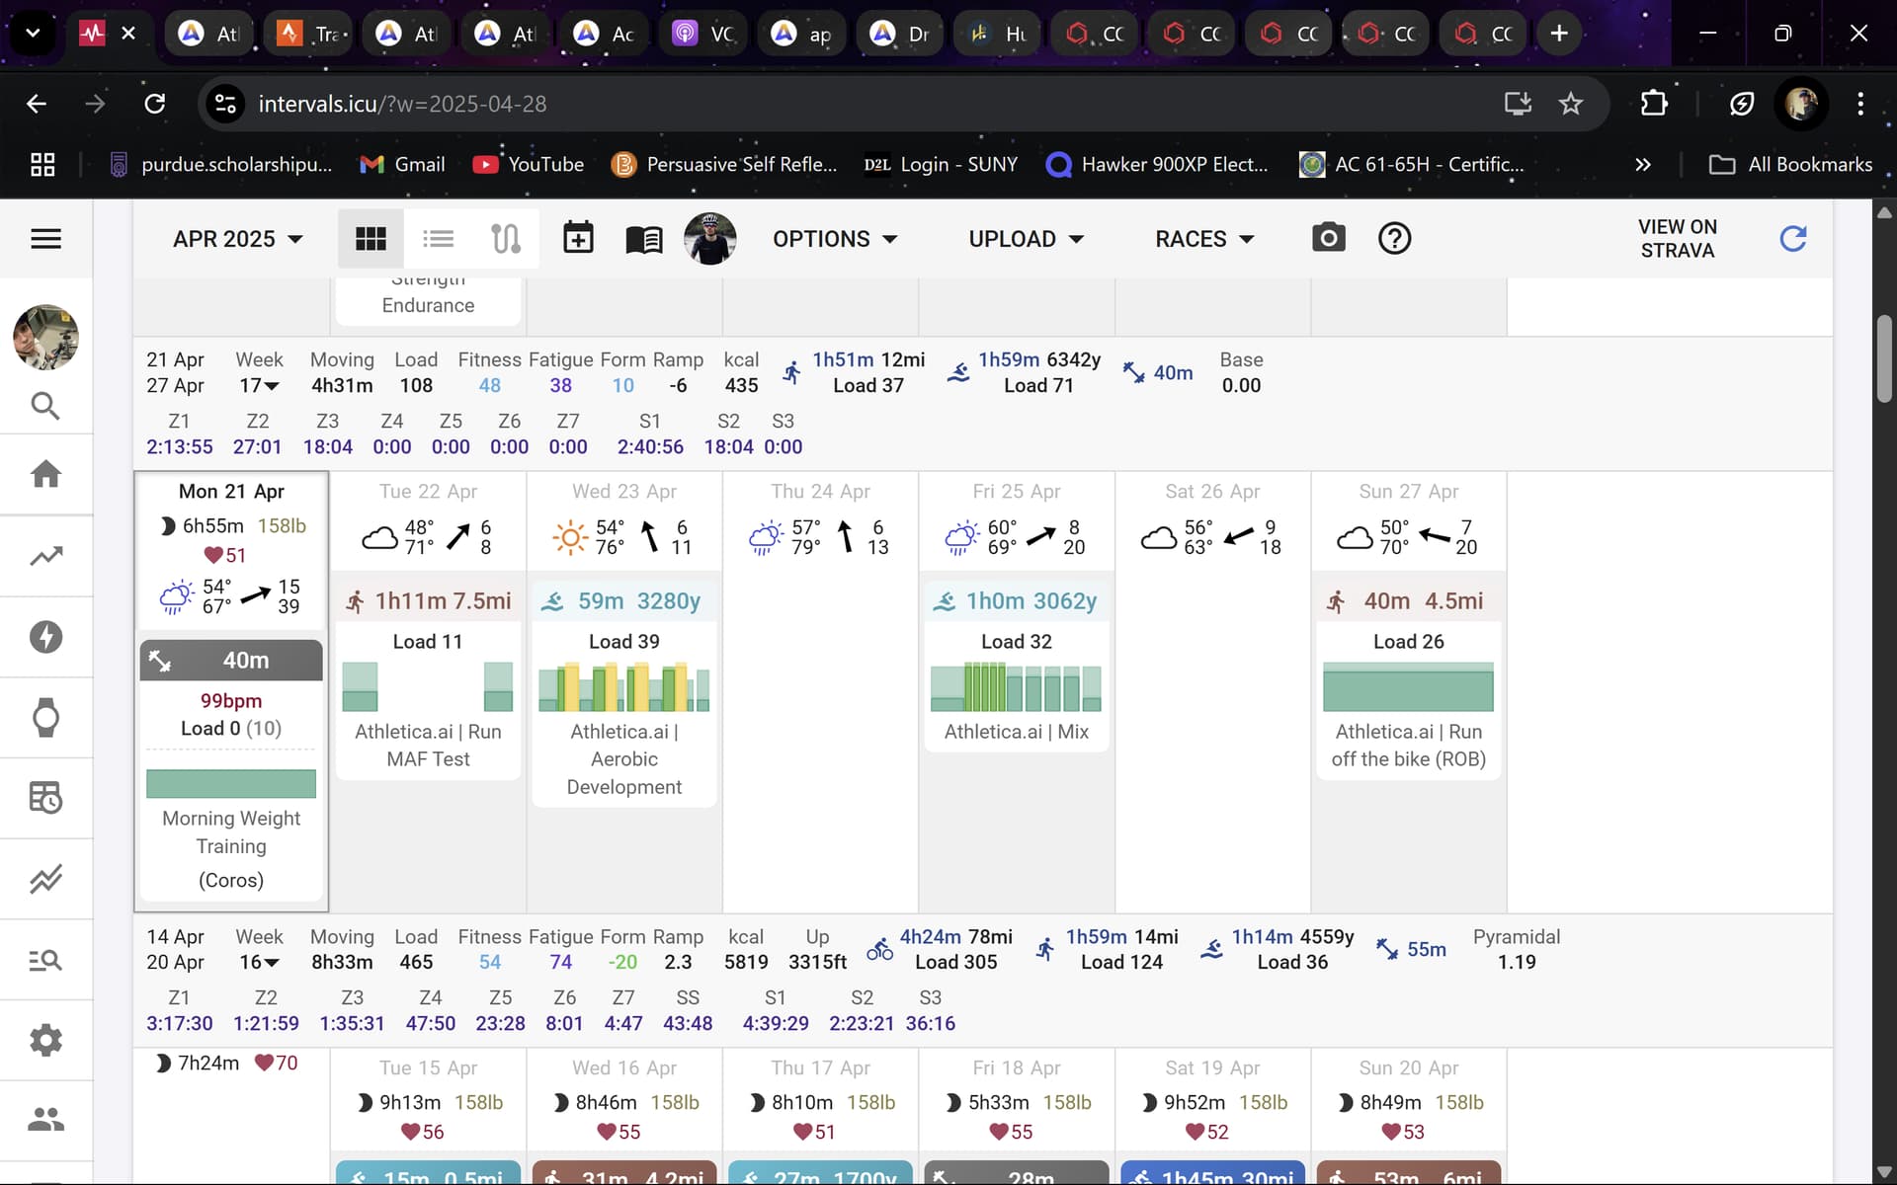
Task: Open activity list search icon in sidebar
Action: (45, 960)
